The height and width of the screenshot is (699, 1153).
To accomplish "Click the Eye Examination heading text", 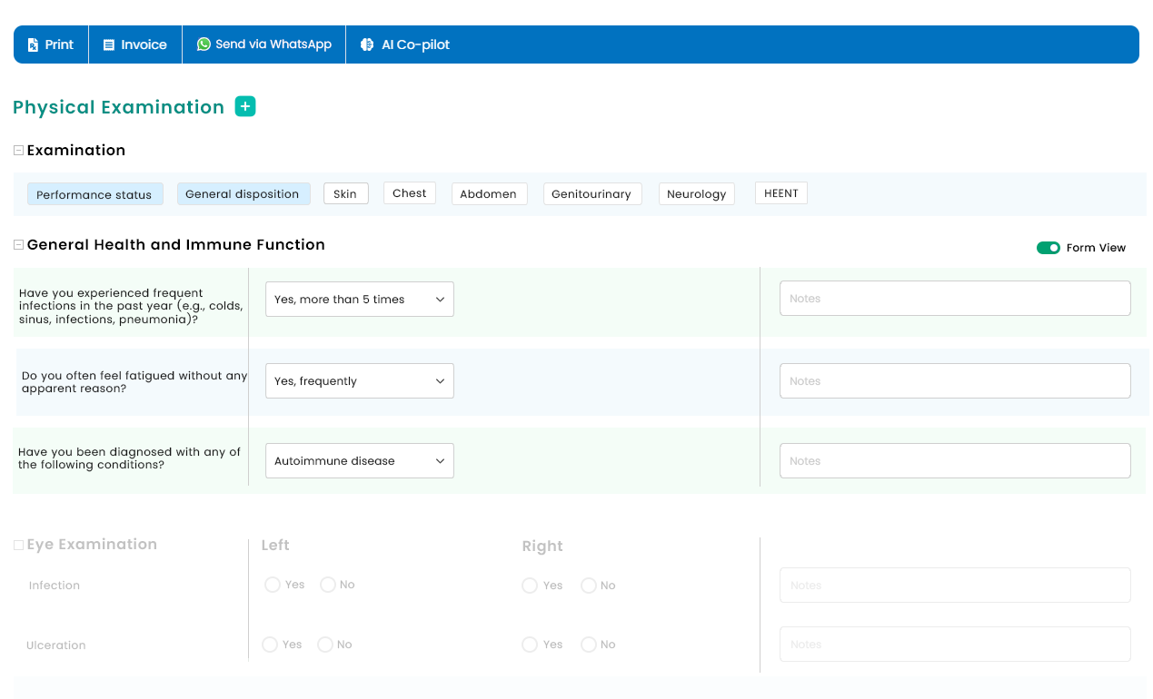I will pos(92,545).
